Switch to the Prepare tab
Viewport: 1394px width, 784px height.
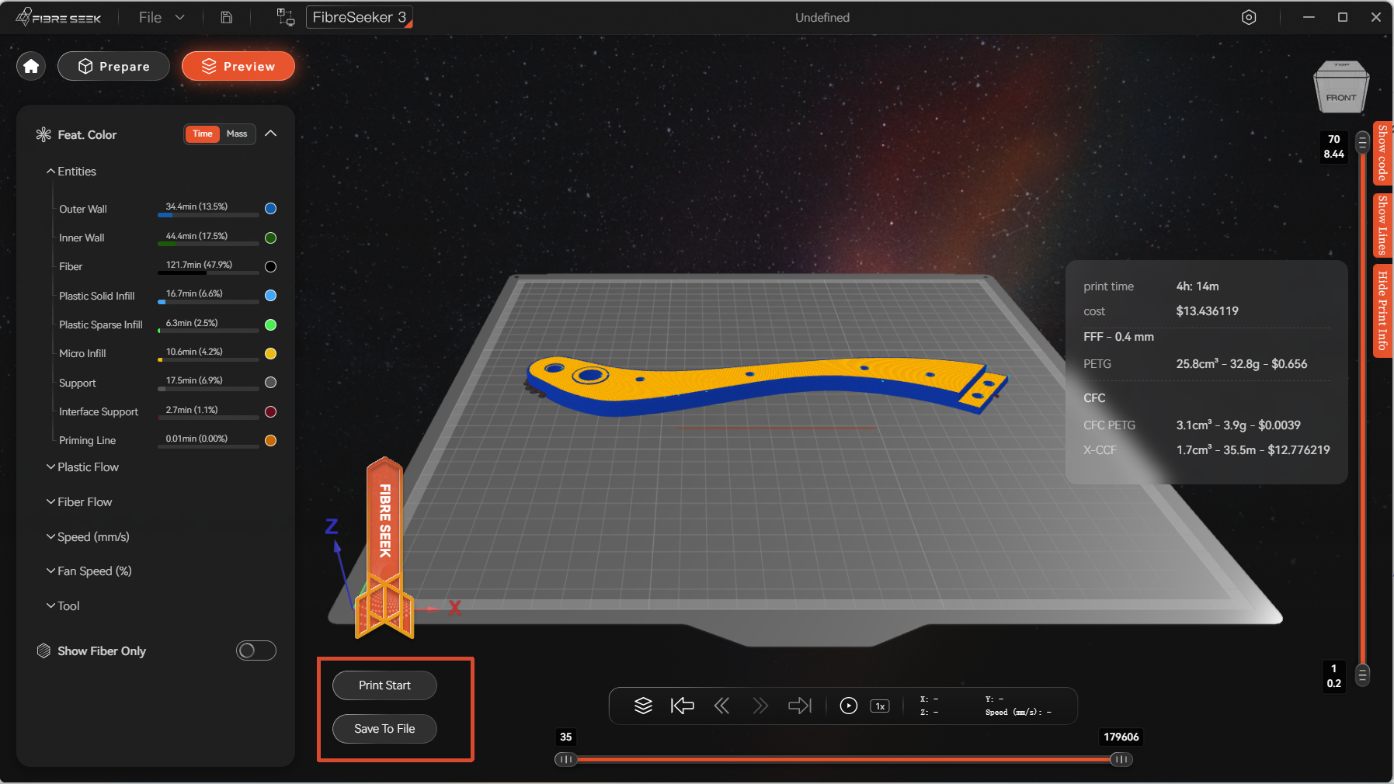[x=113, y=66]
